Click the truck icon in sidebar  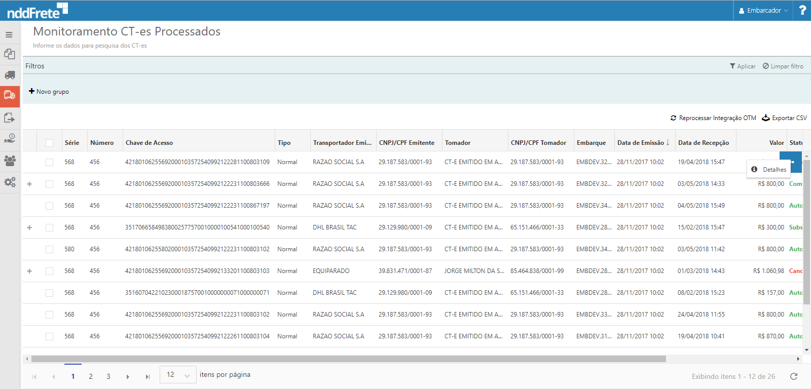click(x=10, y=75)
